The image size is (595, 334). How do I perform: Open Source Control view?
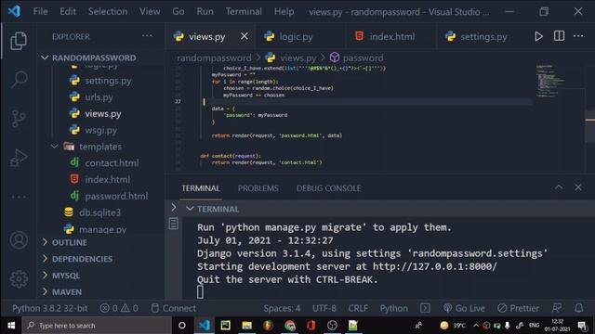pyautogui.click(x=19, y=119)
